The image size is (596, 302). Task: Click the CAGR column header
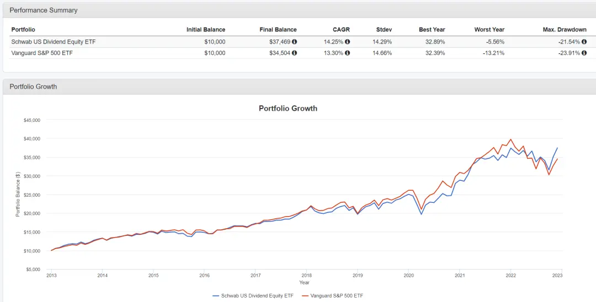(x=342, y=30)
